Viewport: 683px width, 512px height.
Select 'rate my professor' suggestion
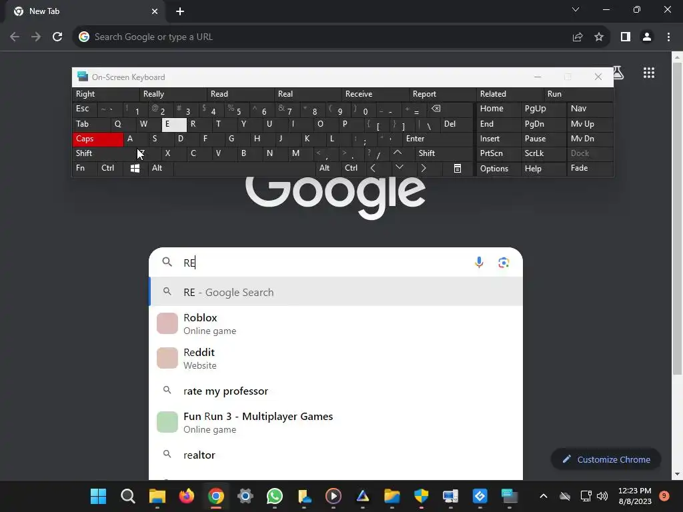coord(335,391)
